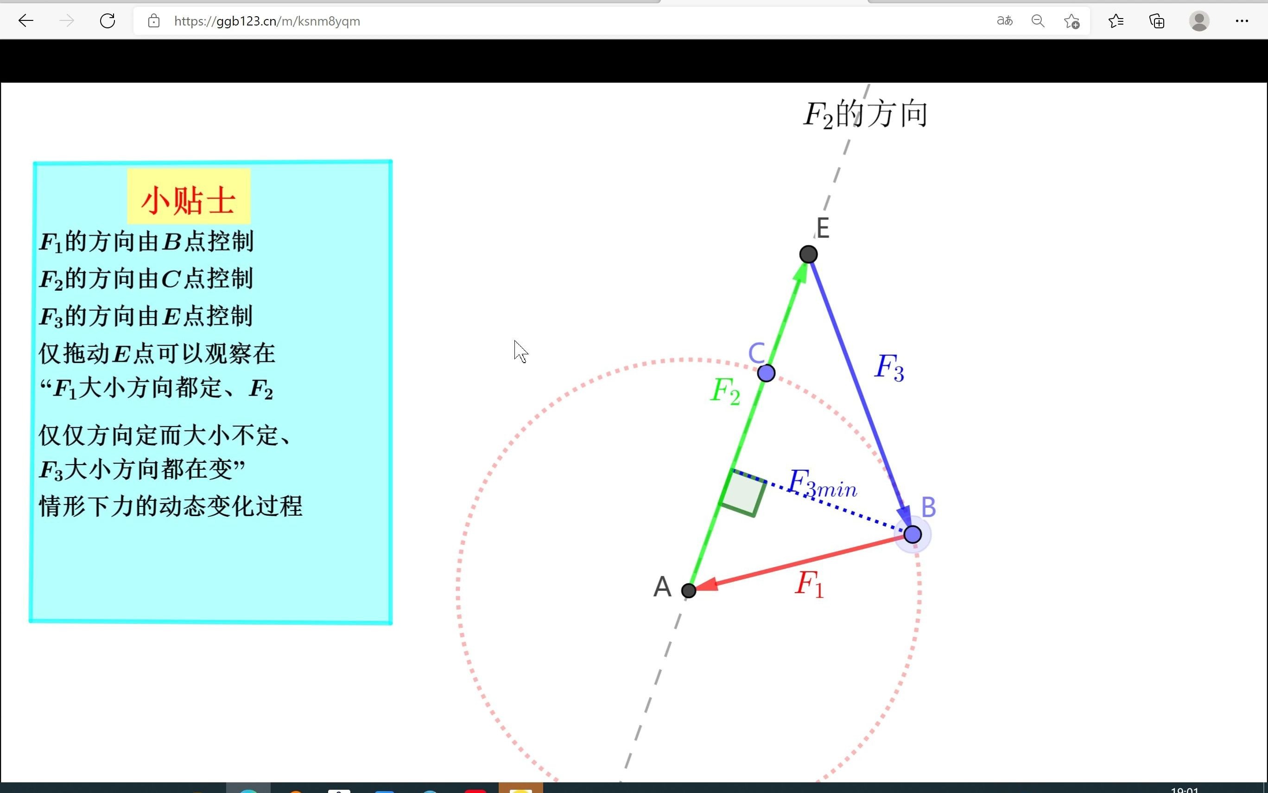Viewport: 1268px width, 793px height.
Task: Click the F3min dashed line label
Action: [822, 483]
